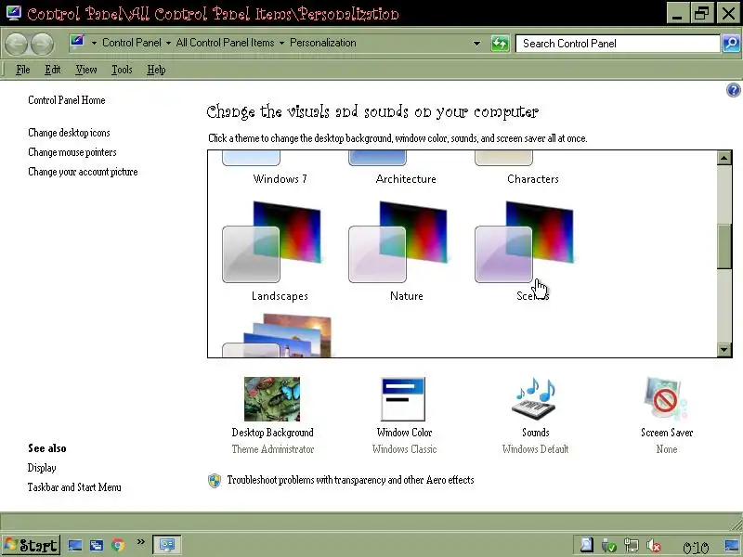Expand dropdown arrow before Control Panel breadcrumb
Screen dimensions: 743x557
point(94,43)
